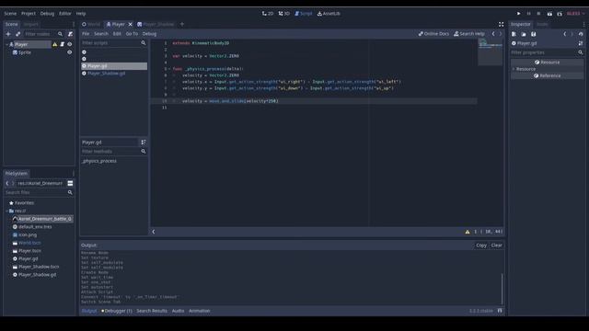Instance a child scene with link icon
This screenshot has width=589, height=331.
pyautogui.click(x=17, y=34)
